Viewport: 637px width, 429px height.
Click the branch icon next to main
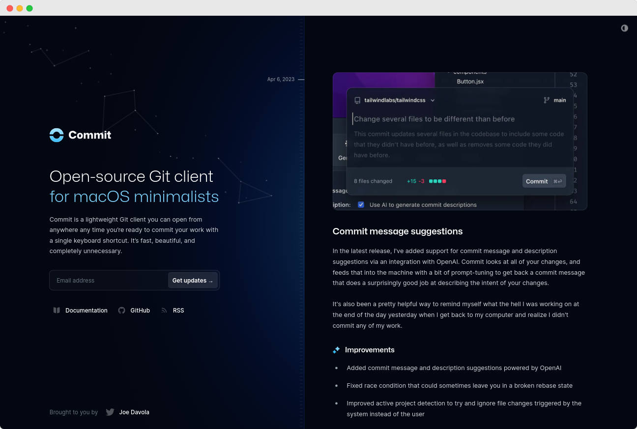[x=546, y=100]
